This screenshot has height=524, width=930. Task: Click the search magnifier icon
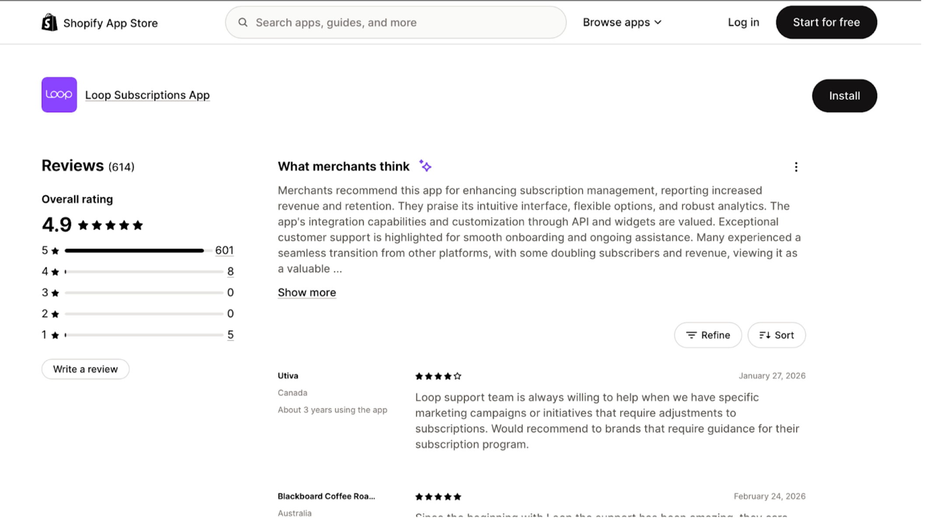point(243,22)
